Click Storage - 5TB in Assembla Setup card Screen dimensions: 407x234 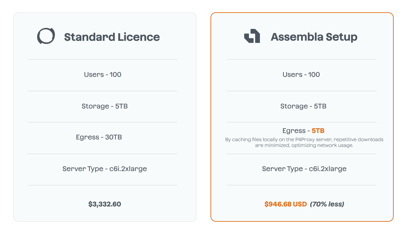coord(303,106)
